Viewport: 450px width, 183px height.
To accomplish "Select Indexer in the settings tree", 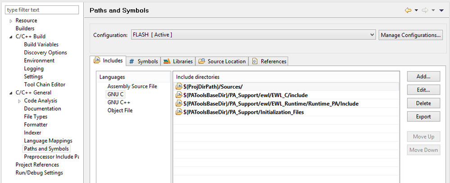I will (x=32, y=133).
